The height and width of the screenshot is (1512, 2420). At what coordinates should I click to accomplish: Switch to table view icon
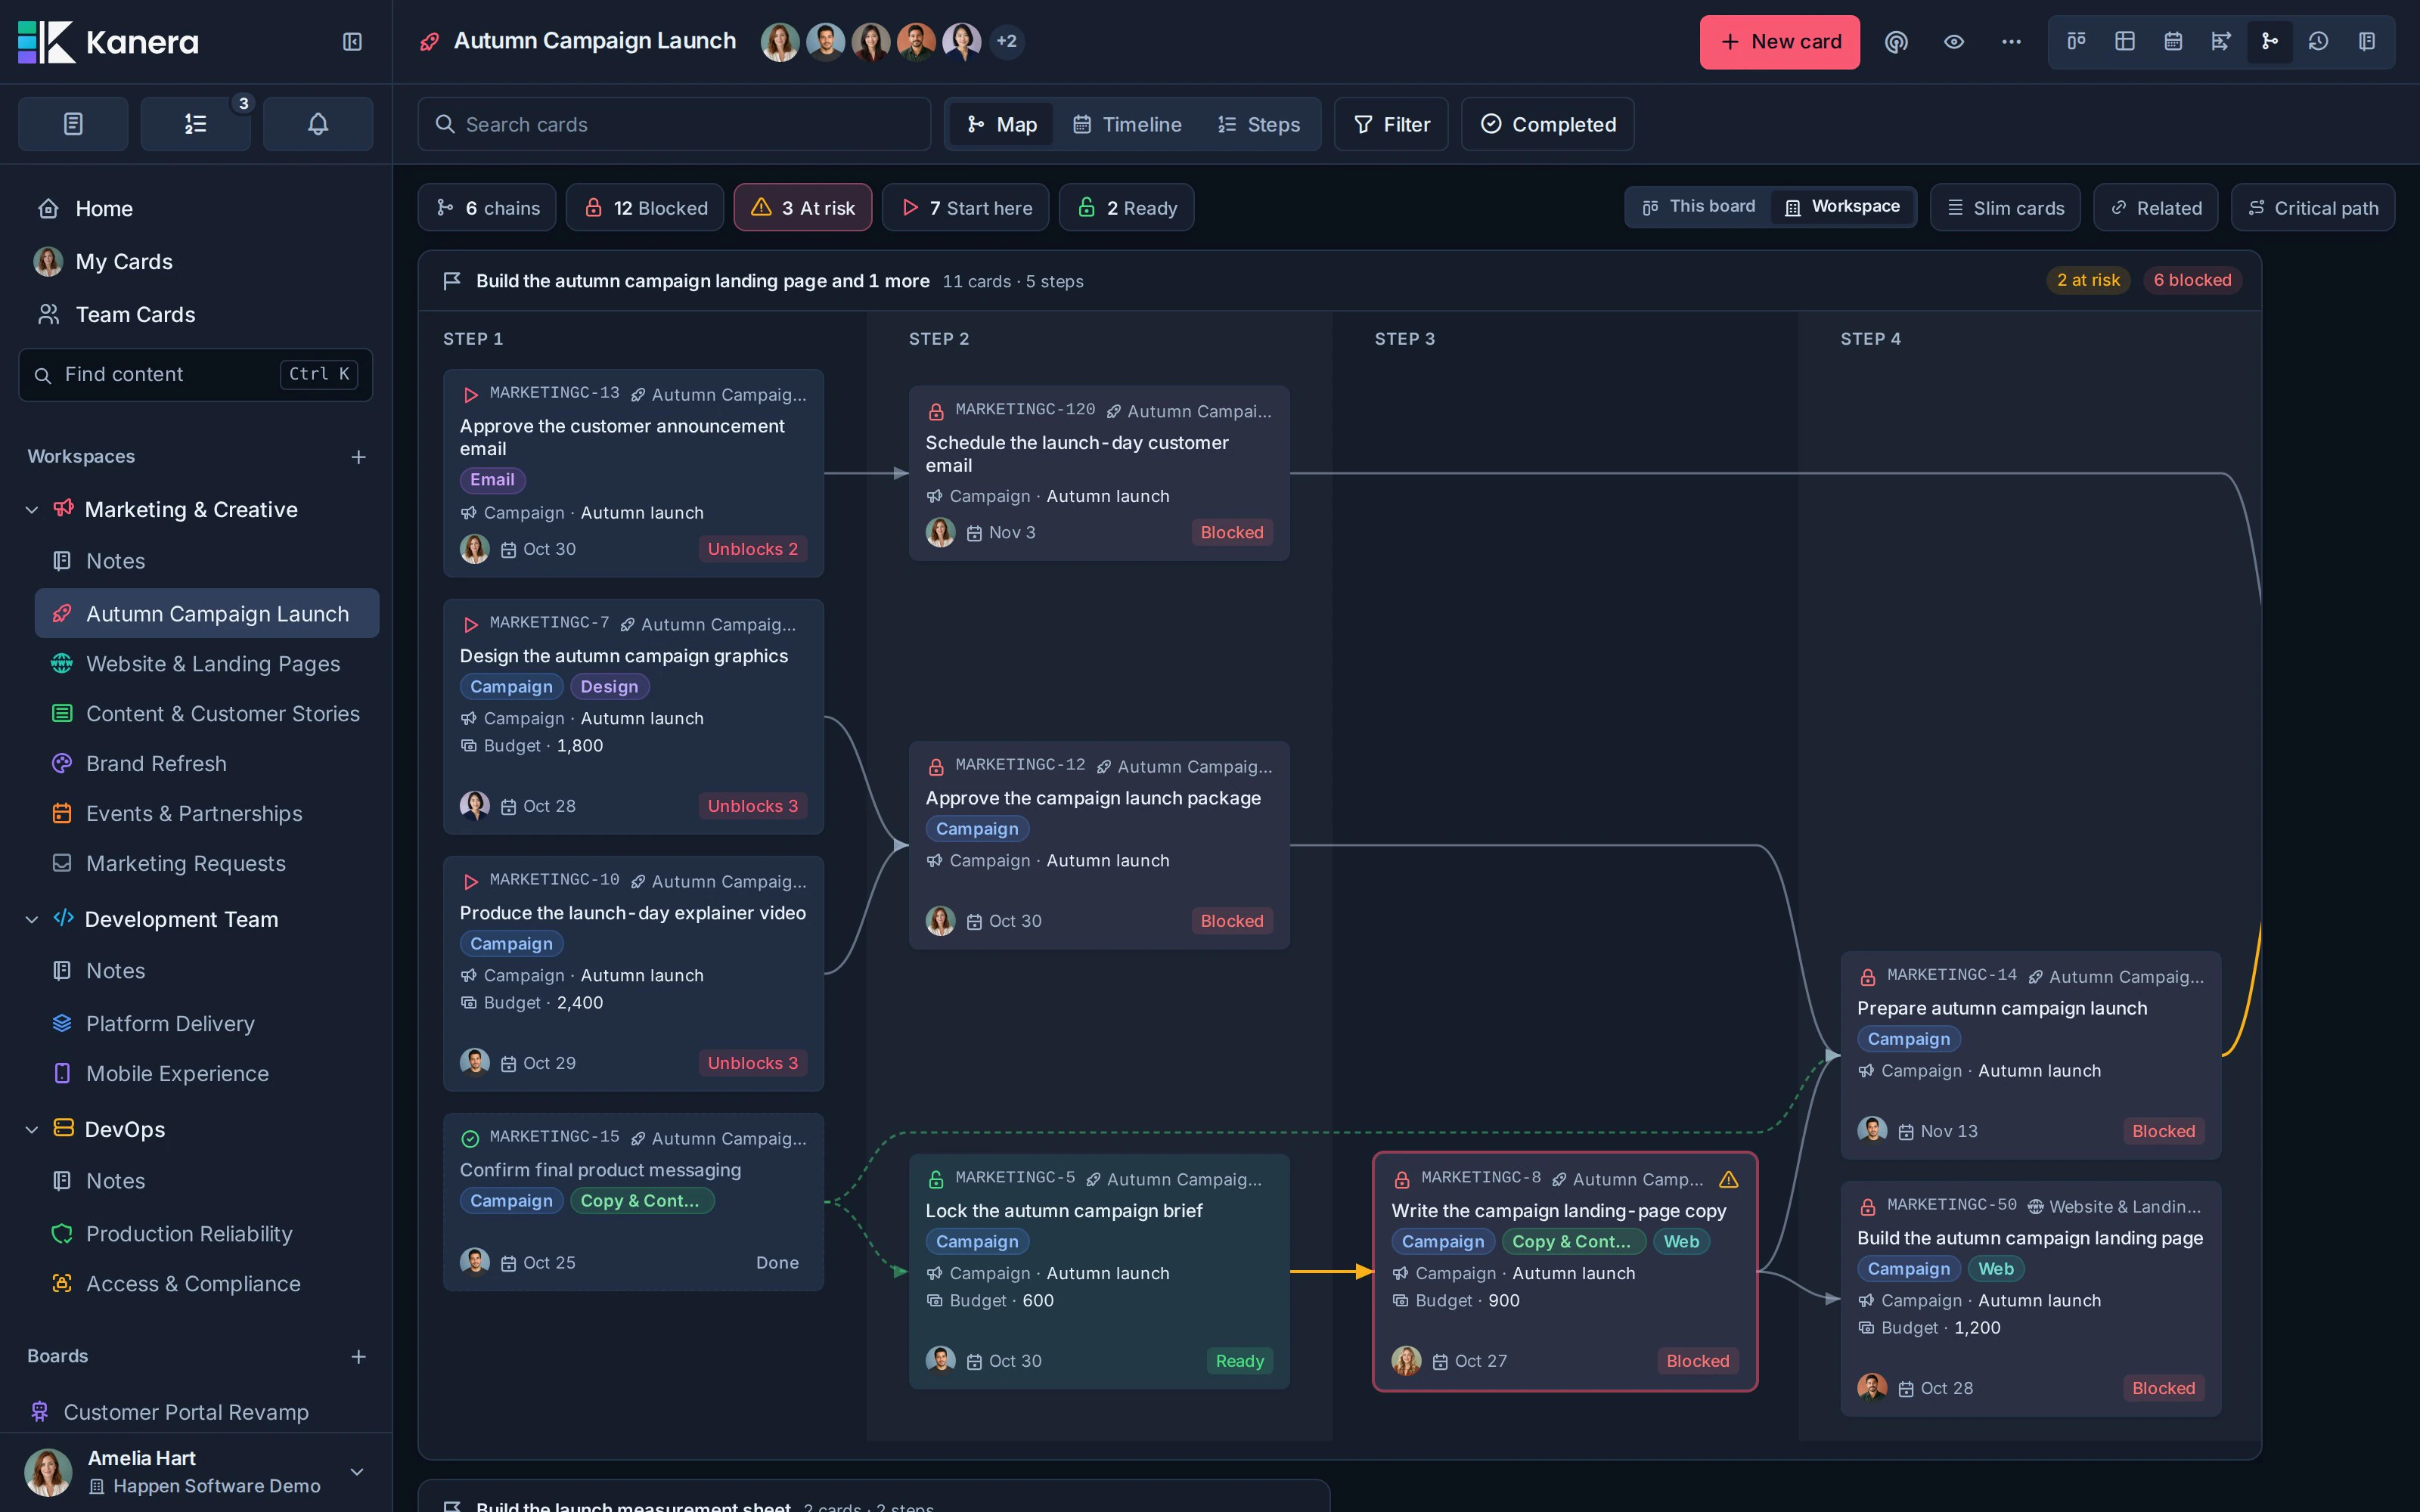pyautogui.click(x=2125, y=41)
